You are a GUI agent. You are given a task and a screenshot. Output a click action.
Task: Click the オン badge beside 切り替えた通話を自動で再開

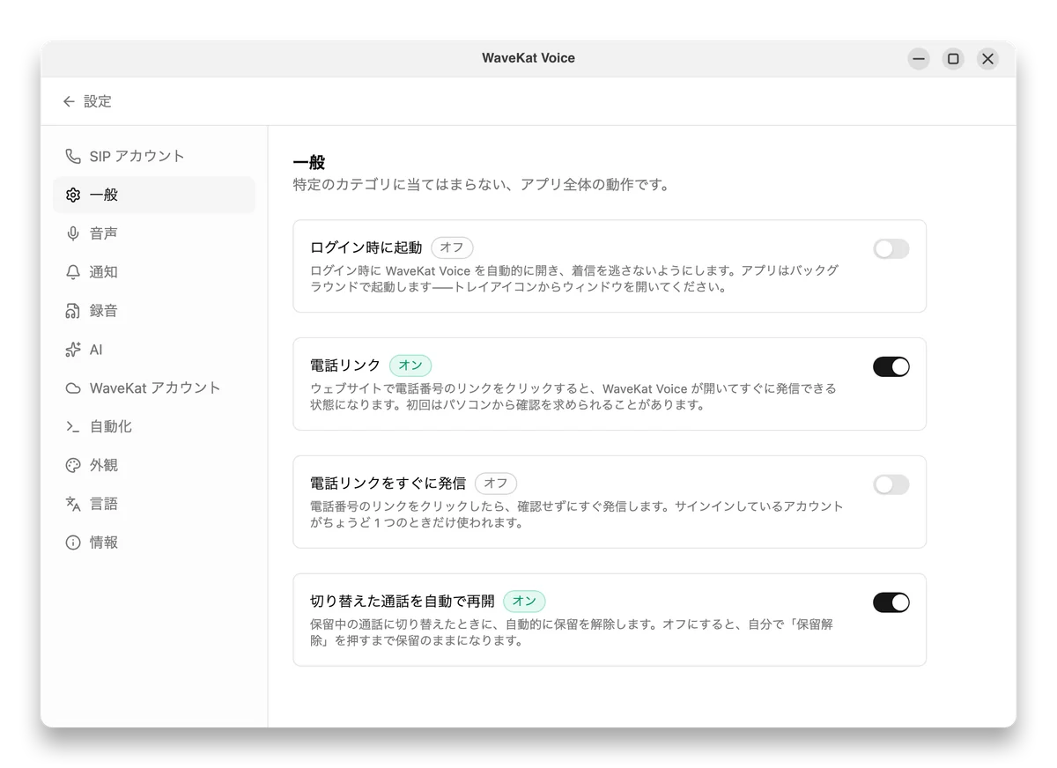coord(524,602)
